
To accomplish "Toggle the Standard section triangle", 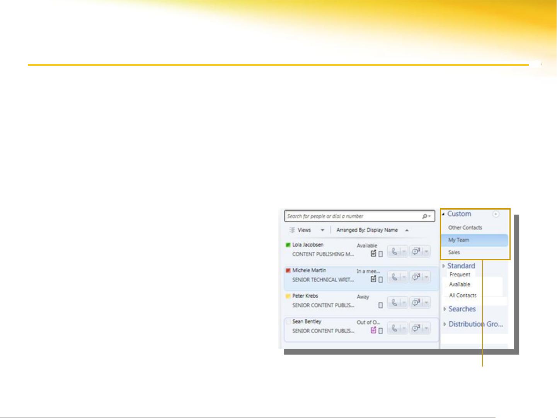I will click(x=443, y=266).
